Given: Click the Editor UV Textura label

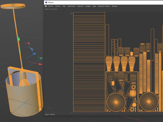Looking at the screenshot, I should pos(51,9).
